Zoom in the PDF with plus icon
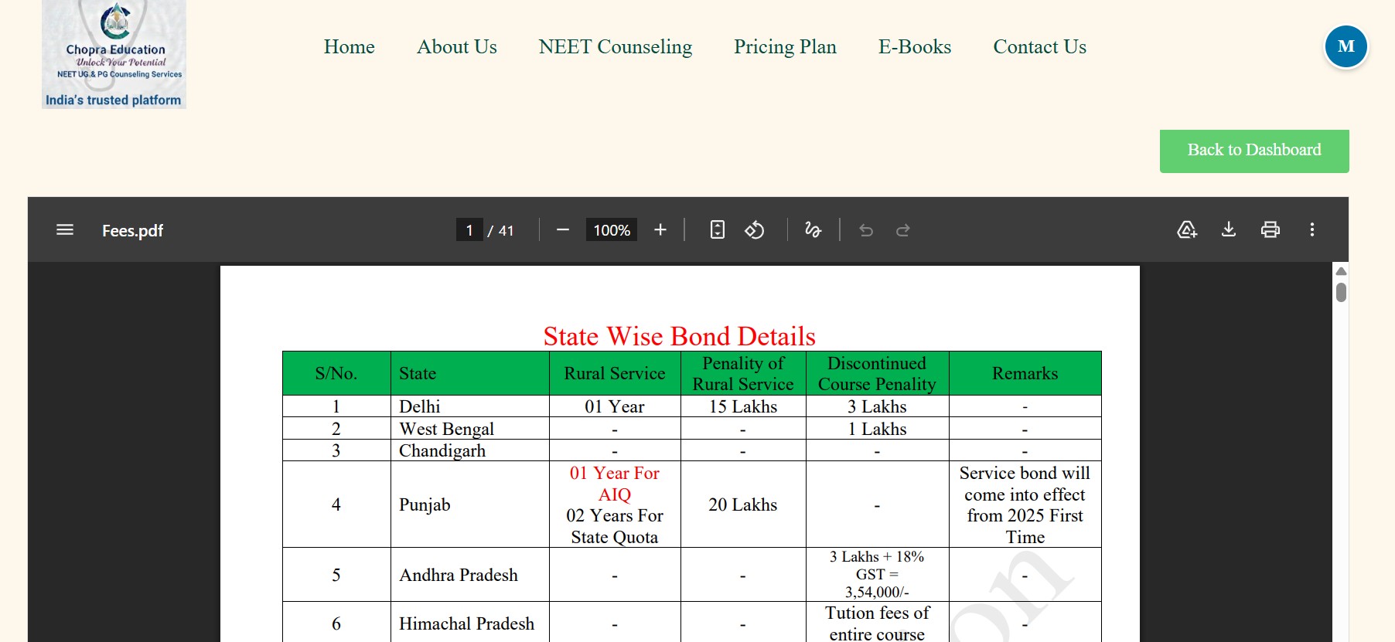 coord(660,230)
